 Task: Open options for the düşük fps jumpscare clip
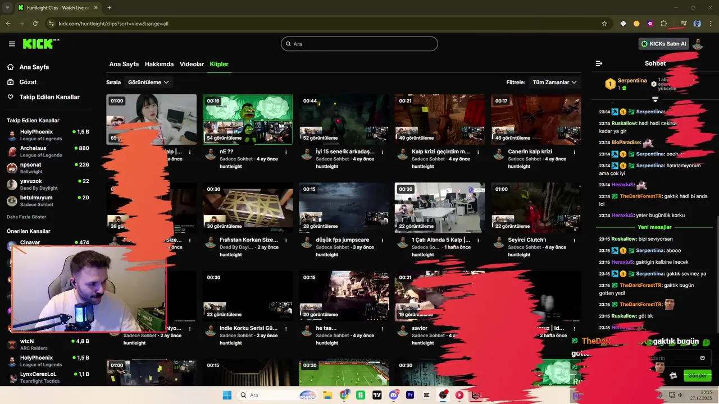click(383, 240)
